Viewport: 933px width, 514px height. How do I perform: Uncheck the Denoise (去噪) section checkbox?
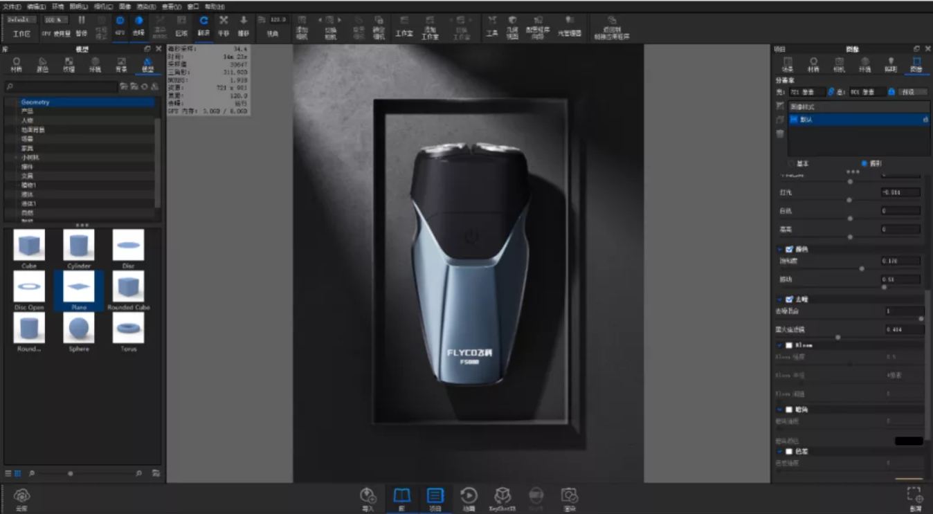[x=790, y=300]
